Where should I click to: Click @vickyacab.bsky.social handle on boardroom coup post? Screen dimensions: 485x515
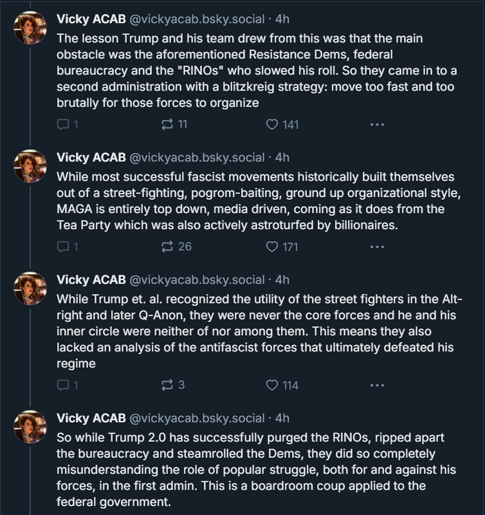click(x=196, y=418)
